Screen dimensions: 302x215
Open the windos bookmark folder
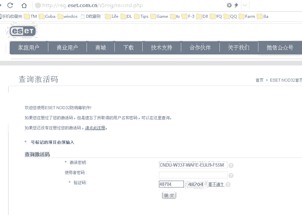tap(68, 16)
